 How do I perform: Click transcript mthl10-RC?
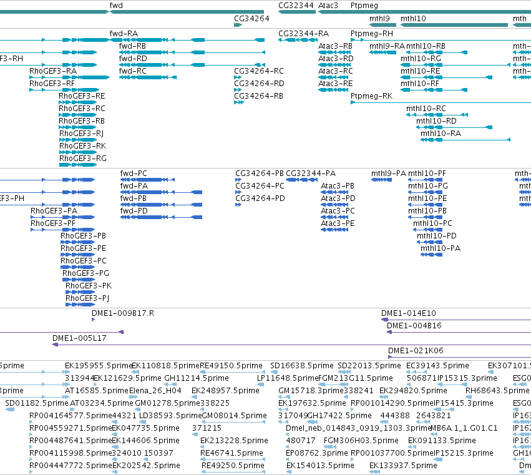[x=426, y=109]
